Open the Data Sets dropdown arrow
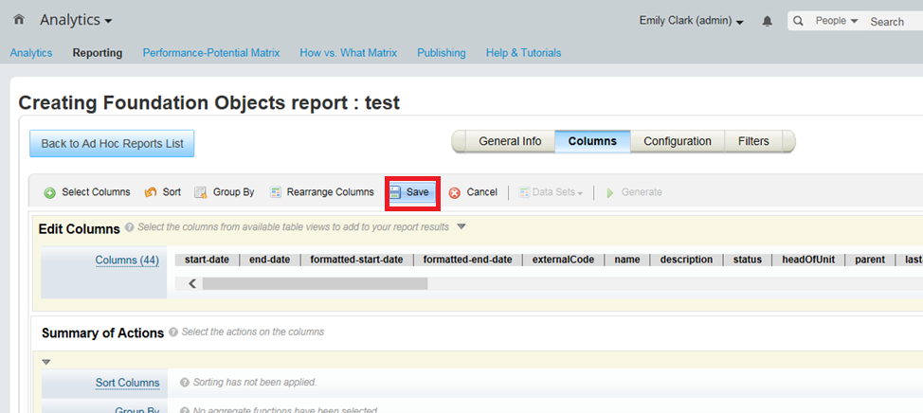The height and width of the screenshot is (413, 923). click(580, 193)
